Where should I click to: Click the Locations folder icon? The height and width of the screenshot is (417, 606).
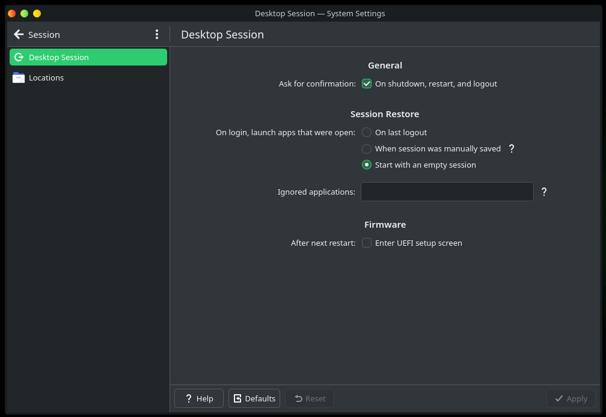point(19,78)
